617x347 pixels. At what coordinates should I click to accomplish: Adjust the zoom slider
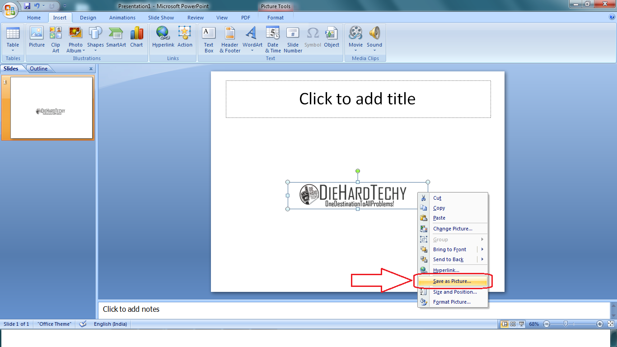[566, 324]
